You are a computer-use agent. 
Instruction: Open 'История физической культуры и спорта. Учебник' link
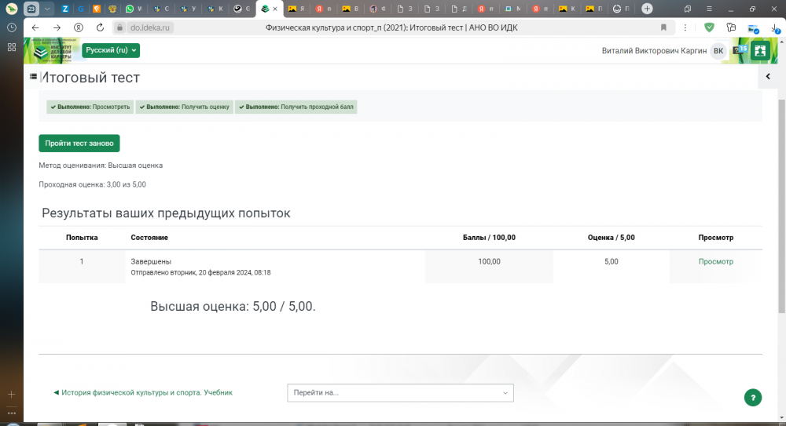[x=143, y=392]
